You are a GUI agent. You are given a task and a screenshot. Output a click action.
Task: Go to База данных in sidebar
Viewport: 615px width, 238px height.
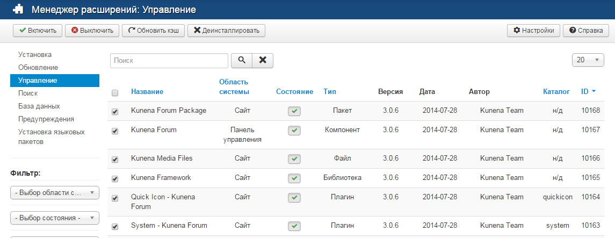click(39, 106)
